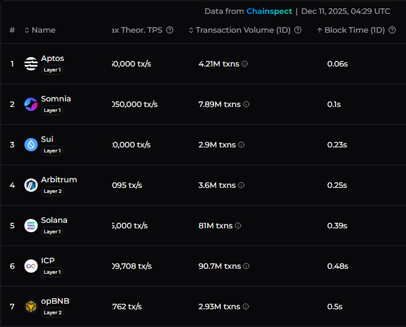Click Layer 1 badge under ICP

[52, 272]
